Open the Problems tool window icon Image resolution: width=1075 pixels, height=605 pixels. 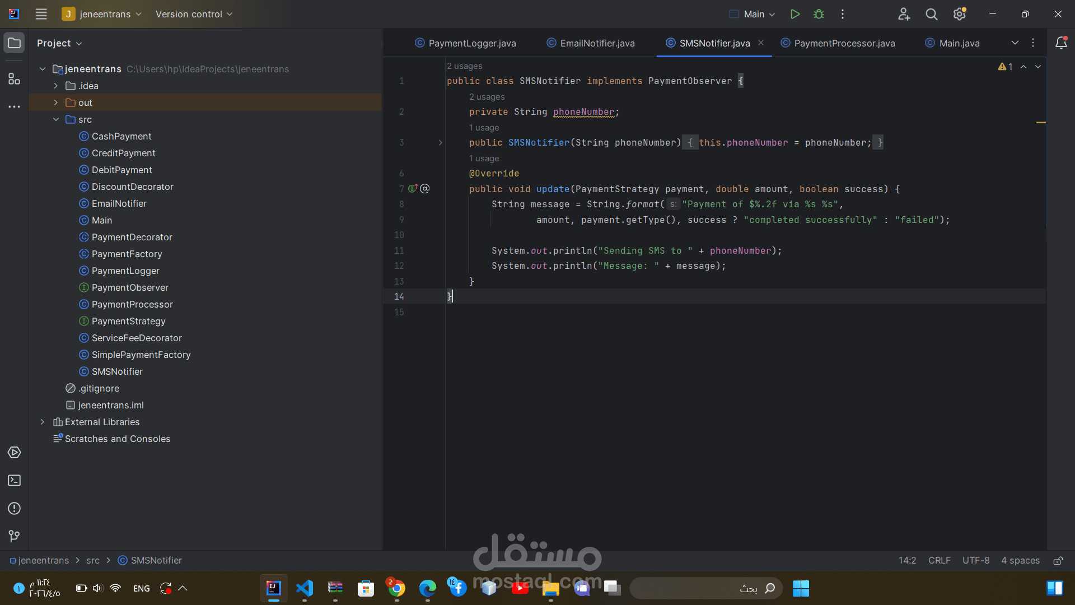tap(14, 509)
